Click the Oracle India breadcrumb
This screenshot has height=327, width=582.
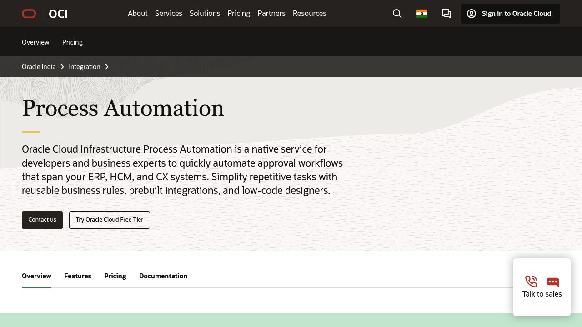point(39,67)
